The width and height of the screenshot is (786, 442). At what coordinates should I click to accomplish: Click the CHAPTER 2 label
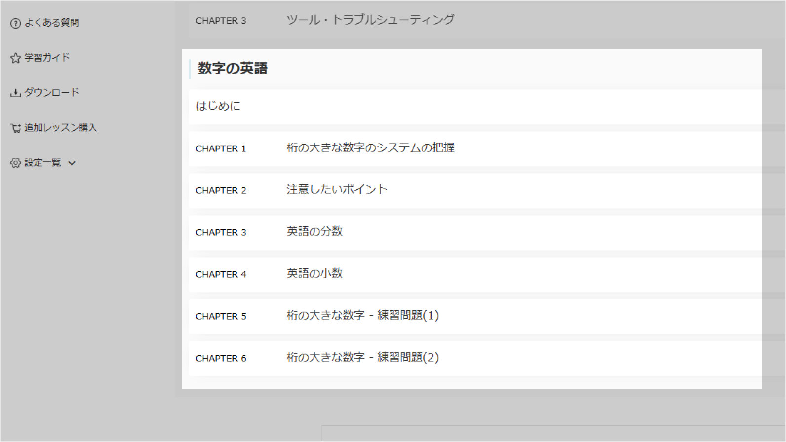pos(221,190)
